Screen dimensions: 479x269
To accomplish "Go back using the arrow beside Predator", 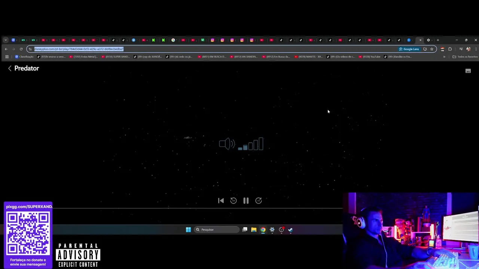I will 10,68.
